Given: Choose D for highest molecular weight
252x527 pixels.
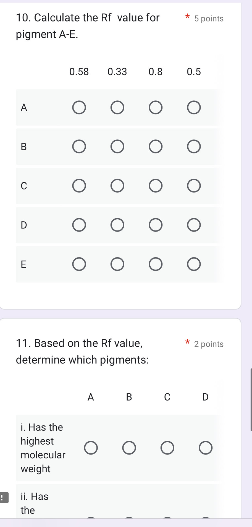Looking at the screenshot, I should click(x=206, y=448).
